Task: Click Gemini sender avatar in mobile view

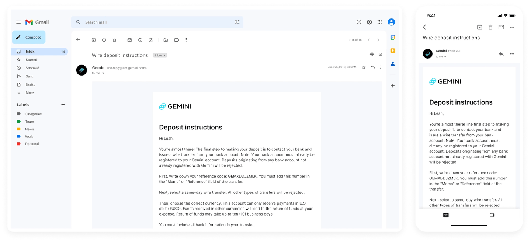Action: point(428,54)
